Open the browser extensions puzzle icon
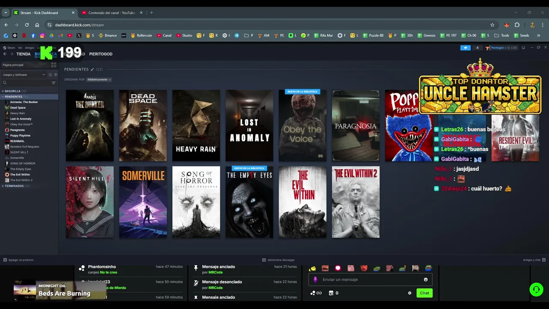 (x=517, y=25)
